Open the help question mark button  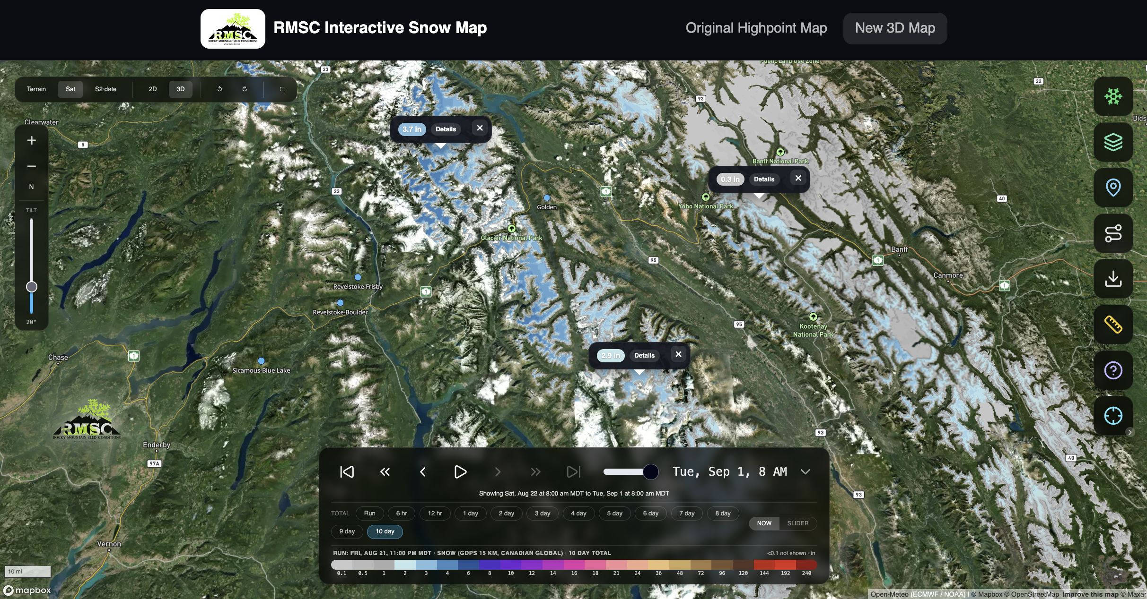(1113, 370)
